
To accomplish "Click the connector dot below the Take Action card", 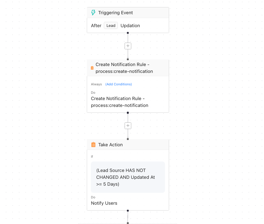I will click(x=128, y=211).
